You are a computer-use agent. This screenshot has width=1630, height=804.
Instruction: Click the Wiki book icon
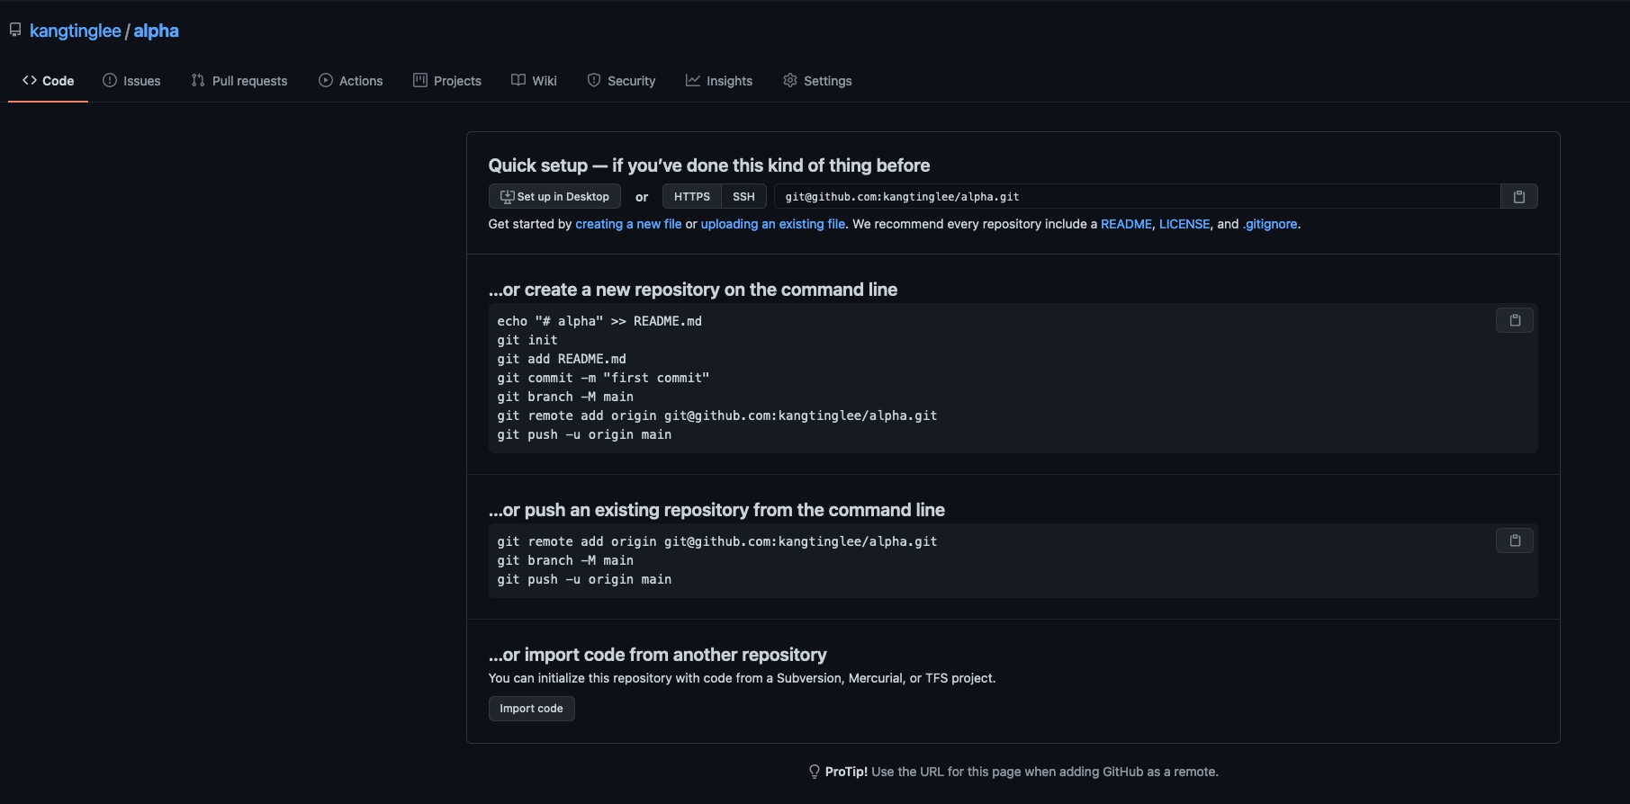[x=518, y=80]
